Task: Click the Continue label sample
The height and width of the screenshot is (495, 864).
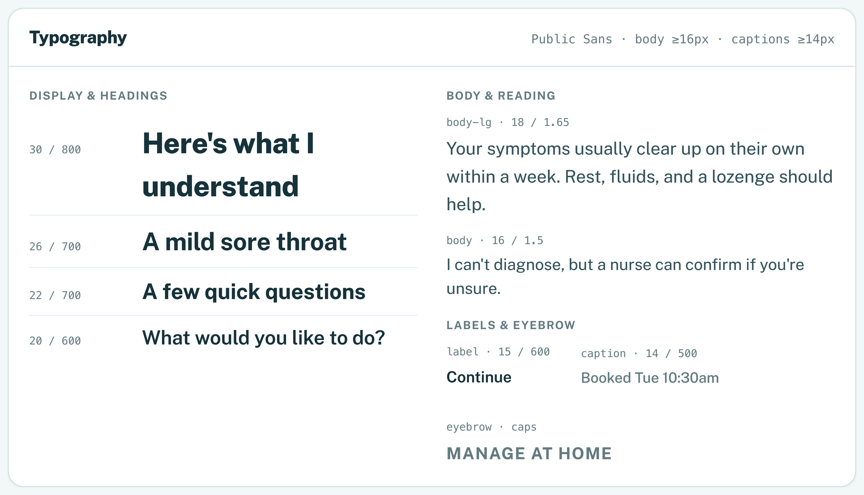Action: click(479, 377)
